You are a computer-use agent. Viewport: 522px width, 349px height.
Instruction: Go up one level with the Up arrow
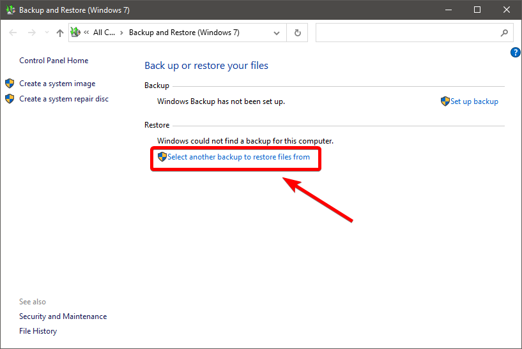click(x=60, y=33)
